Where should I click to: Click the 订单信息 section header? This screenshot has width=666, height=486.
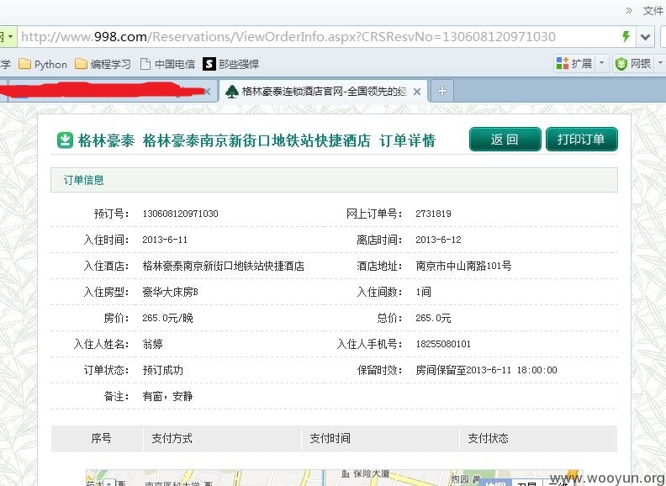(334, 180)
